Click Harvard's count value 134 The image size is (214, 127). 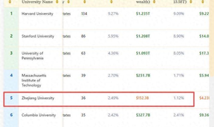pos(84,14)
